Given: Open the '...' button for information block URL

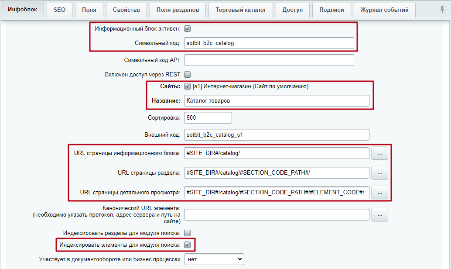Looking at the screenshot, I should click(379, 153).
